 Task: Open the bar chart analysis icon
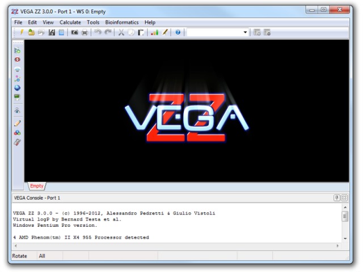point(154,32)
